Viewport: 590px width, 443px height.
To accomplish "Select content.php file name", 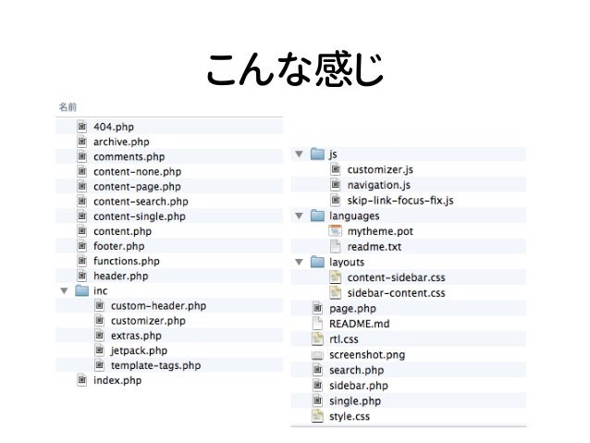I will pyautogui.click(x=122, y=231).
